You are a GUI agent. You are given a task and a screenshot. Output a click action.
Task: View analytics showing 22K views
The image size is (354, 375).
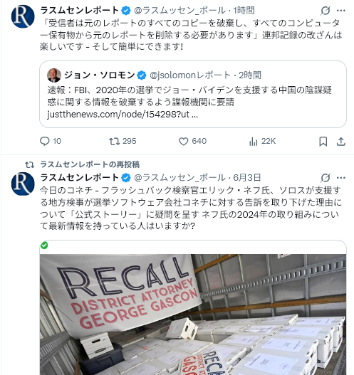point(254,141)
